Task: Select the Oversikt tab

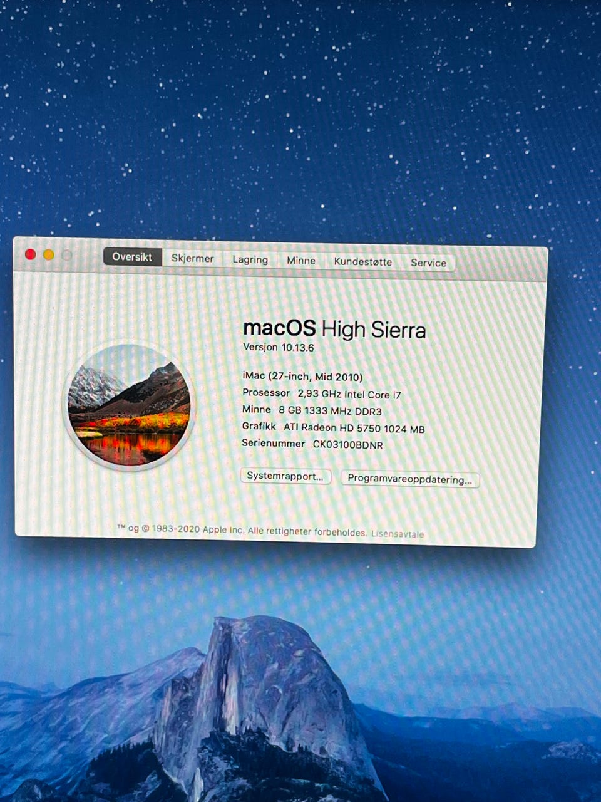Action: [x=132, y=257]
